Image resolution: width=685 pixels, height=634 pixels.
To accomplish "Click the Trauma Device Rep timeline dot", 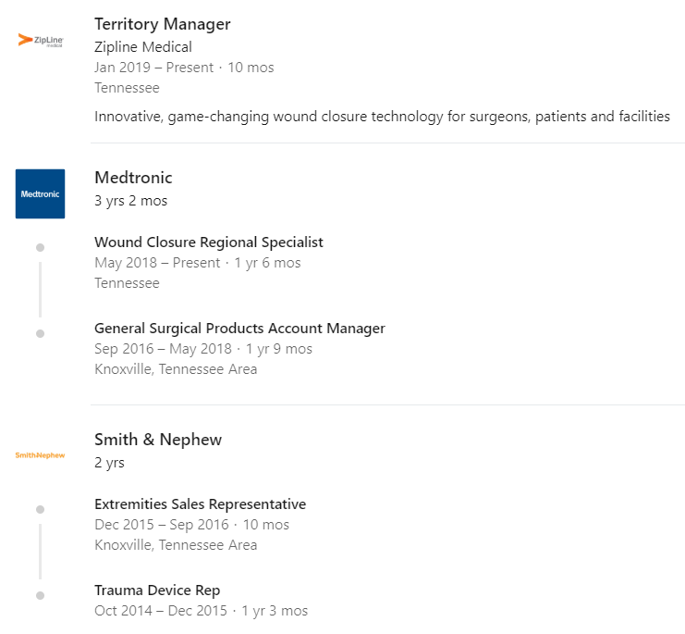I will pyautogui.click(x=40, y=595).
